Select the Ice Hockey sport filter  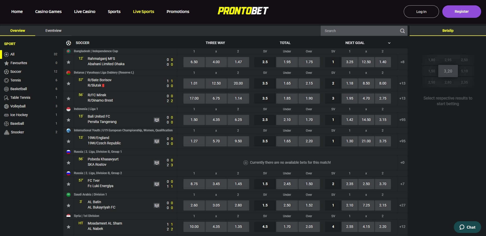(x=19, y=115)
